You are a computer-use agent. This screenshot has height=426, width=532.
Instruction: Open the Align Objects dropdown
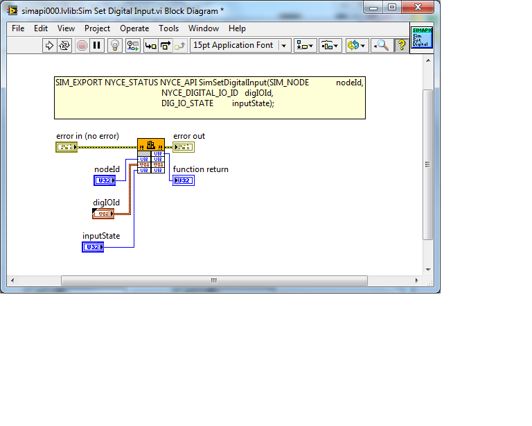(305, 46)
